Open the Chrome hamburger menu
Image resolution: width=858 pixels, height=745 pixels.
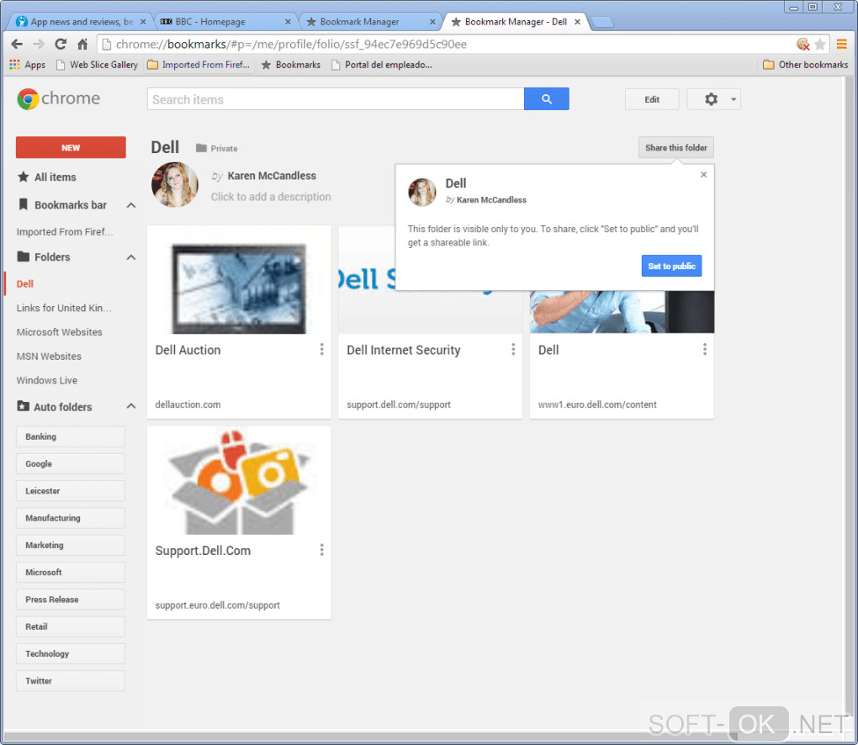click(841, 45)
